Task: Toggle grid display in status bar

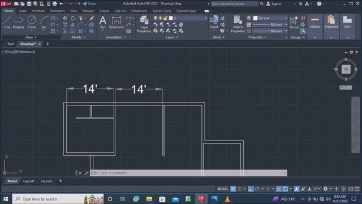Action: pyautogui.click(x=233, y=189)
